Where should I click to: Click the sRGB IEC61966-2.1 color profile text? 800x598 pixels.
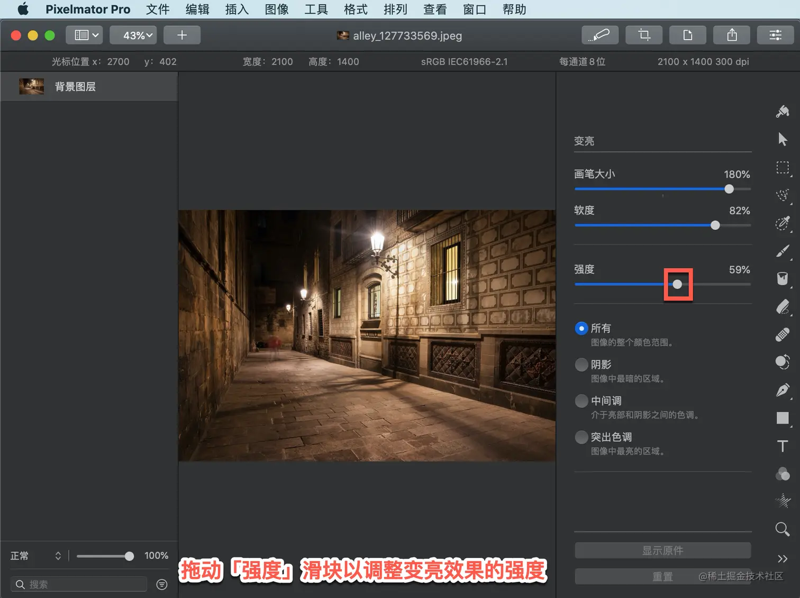pos(464,61)
